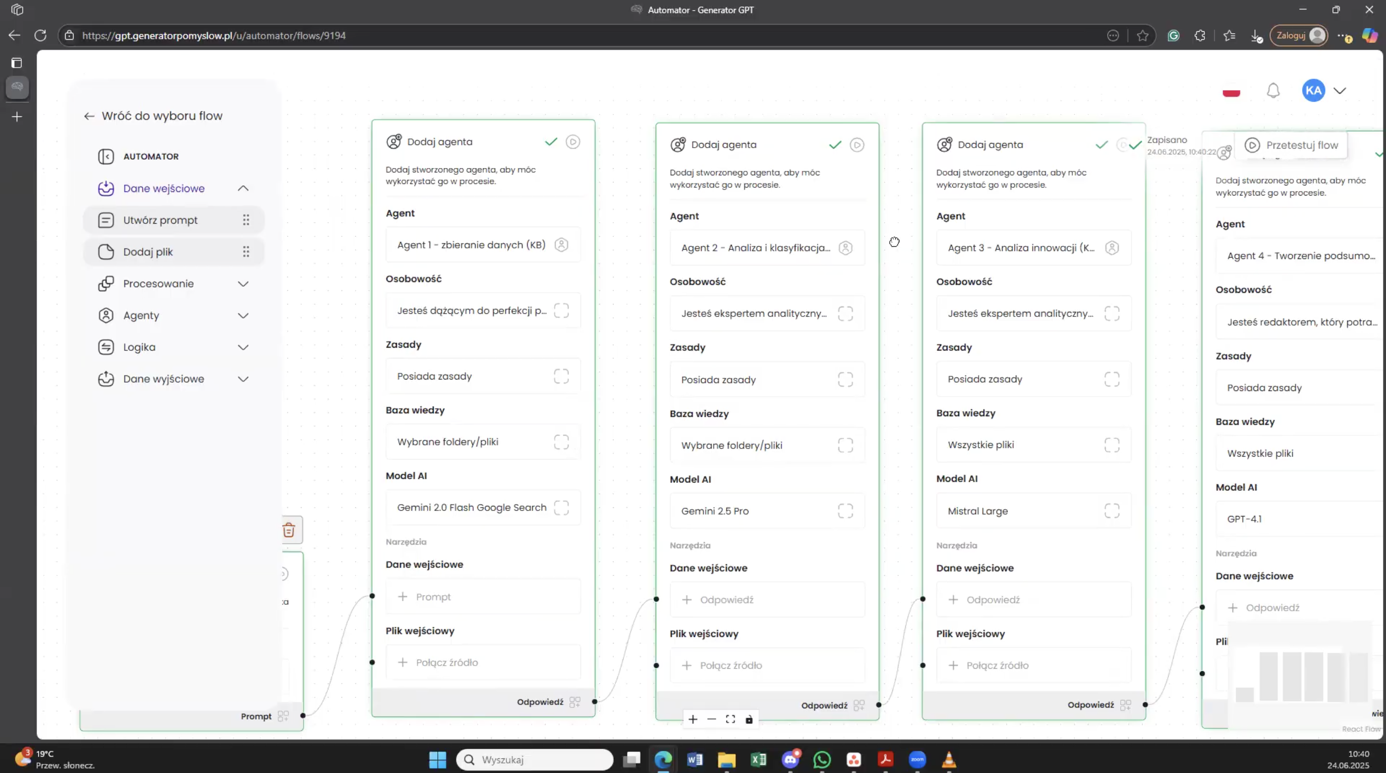Select Dodaj plik sidebar item
Image resolution: width=1386 pixels, height=773 pixels.
148,252
